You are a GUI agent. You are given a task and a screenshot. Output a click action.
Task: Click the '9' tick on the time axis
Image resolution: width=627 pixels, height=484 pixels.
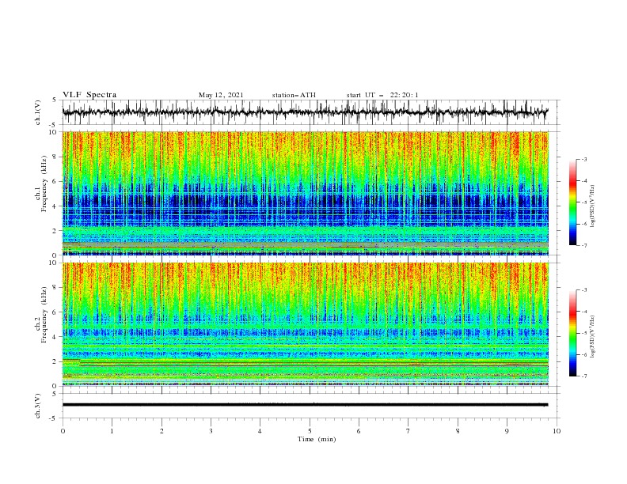point(507,431)
